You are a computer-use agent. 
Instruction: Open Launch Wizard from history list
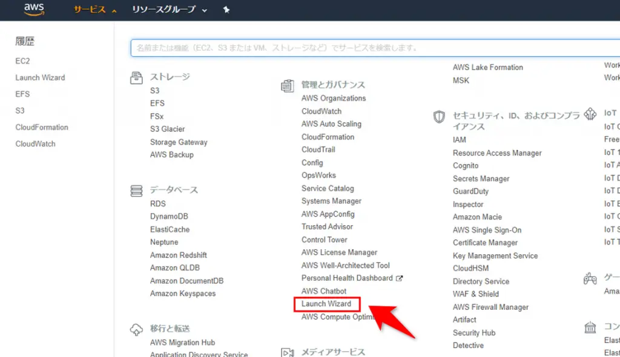click(41, 77)
